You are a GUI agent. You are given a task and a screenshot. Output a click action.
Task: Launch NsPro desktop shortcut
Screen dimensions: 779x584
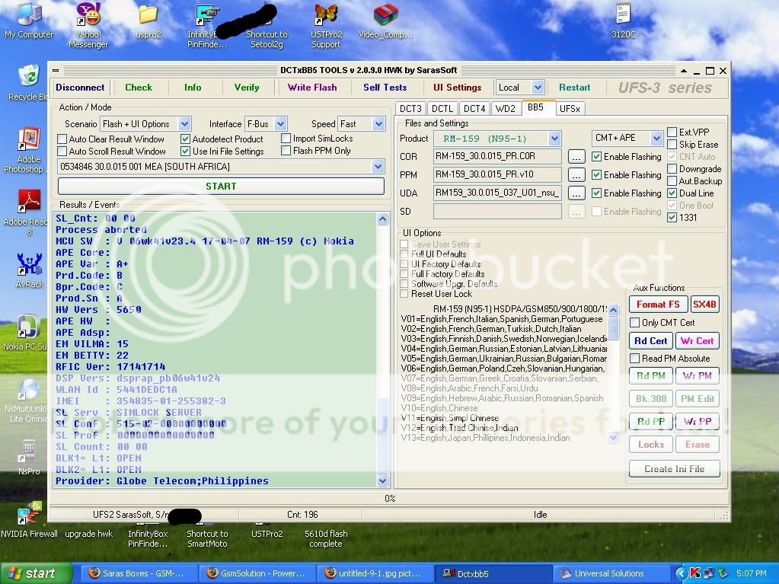point(28,457)
